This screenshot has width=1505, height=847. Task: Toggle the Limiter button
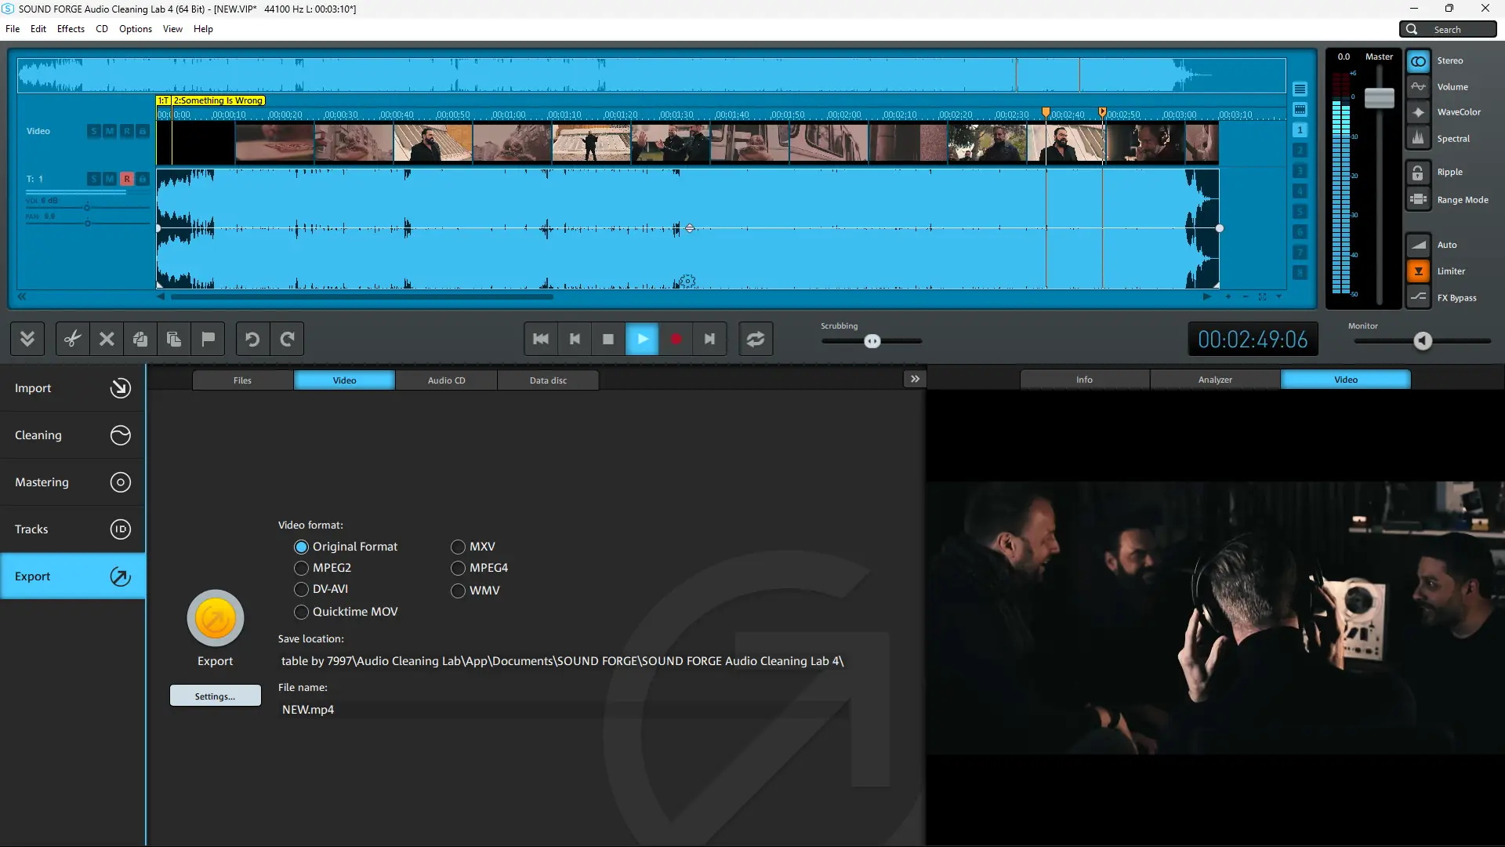click(x=1418, y=271)
